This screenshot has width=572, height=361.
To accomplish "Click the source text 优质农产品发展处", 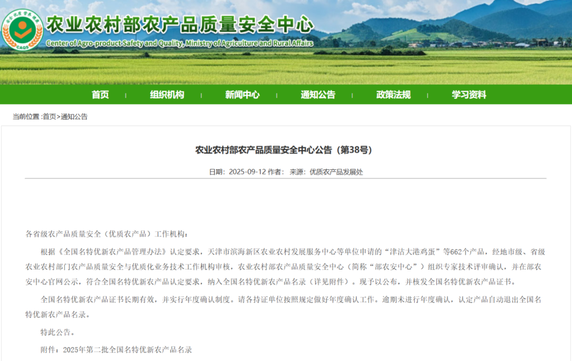I will click(x=336, y=172).
